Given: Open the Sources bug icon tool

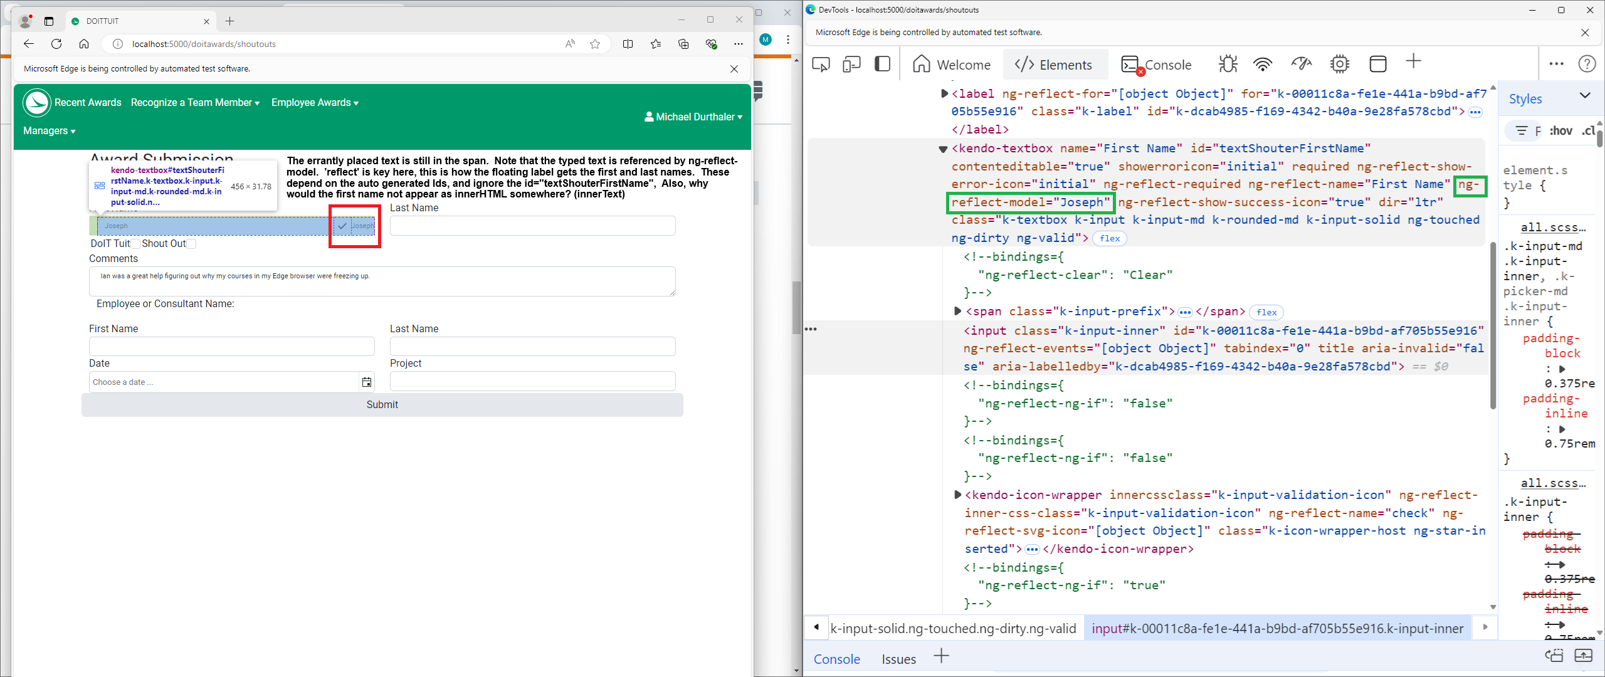Looking at the screenshot, I should pyautogui.click(x=1228, y=64).
